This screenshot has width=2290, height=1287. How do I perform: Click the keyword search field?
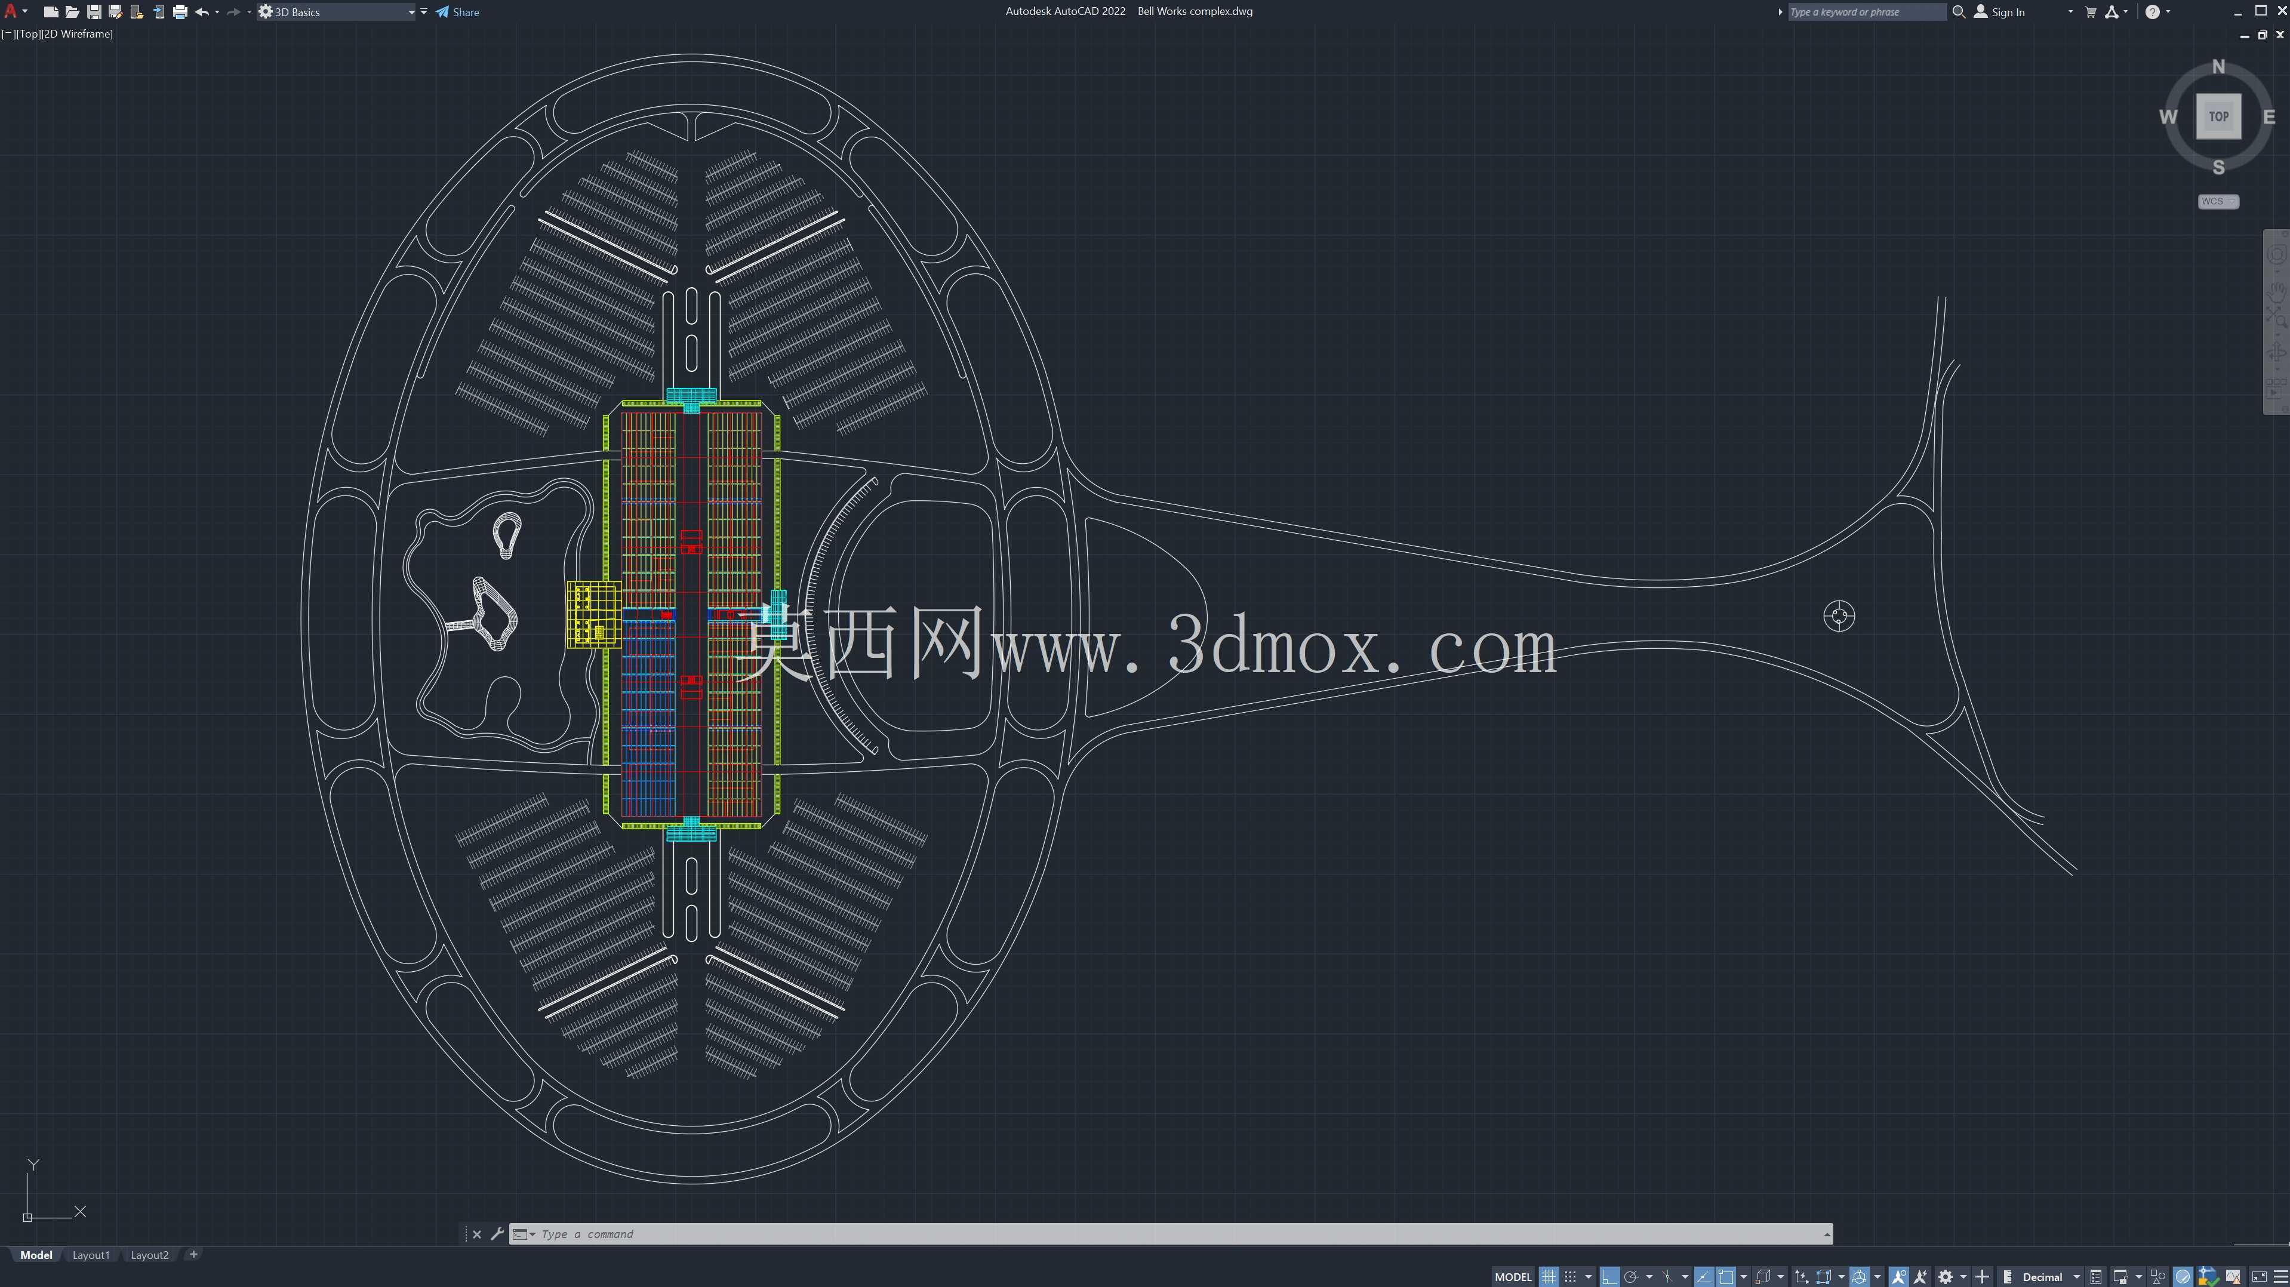(1867, 11)
